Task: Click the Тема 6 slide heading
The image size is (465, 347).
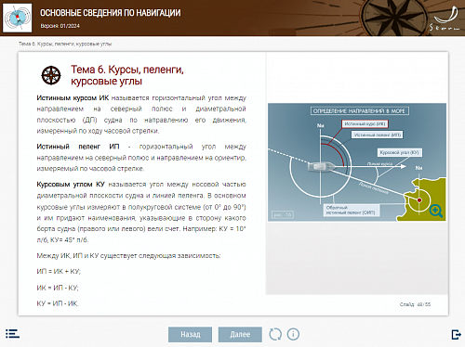Action: coord(127,75)
